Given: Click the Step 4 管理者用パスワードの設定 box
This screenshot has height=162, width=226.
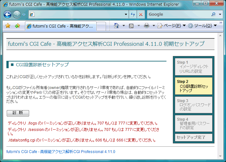Looking at the screenshot, I should pyautogui.click(x=194, y=123).
